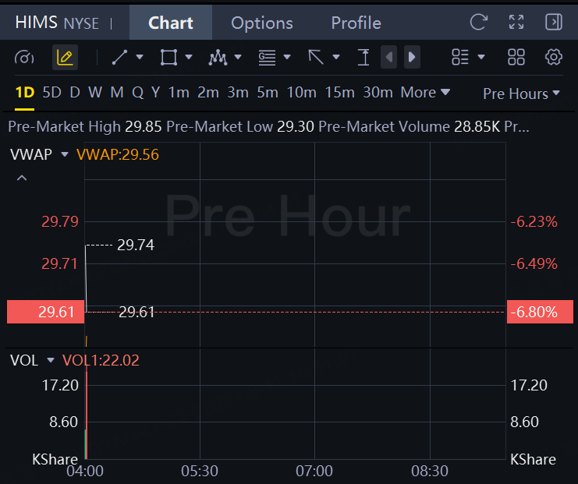578x484 pixels.
Task: Select the trend line drawing tool
Action: (119, 57)
